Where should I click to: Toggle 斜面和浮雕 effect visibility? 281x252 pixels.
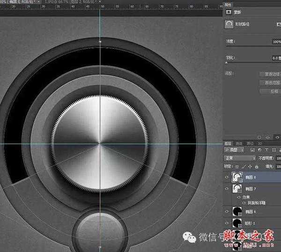244,203
